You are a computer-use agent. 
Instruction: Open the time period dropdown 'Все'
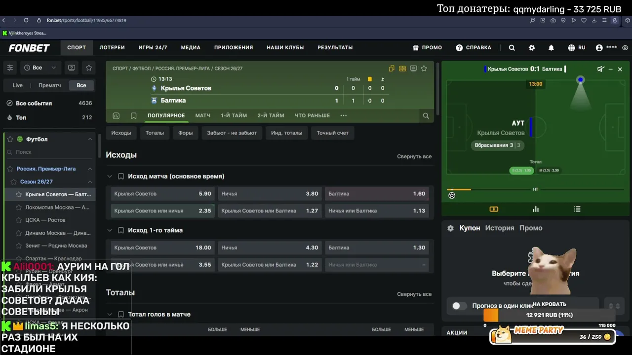pos(40,68)
